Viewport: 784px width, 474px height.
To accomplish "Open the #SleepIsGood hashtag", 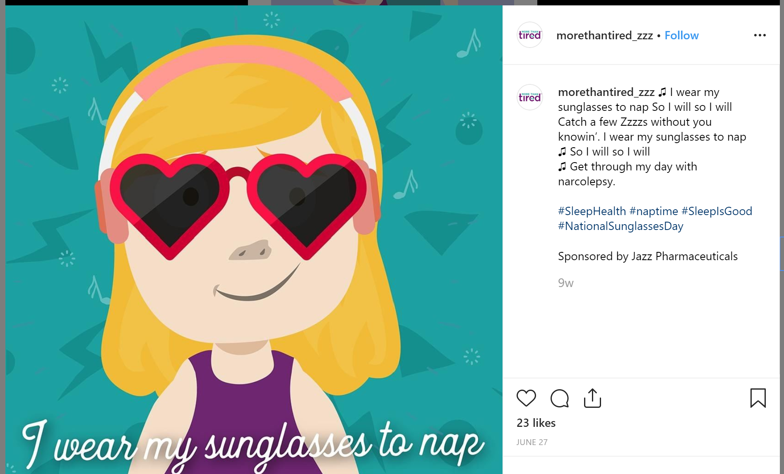I will [717, 211].
